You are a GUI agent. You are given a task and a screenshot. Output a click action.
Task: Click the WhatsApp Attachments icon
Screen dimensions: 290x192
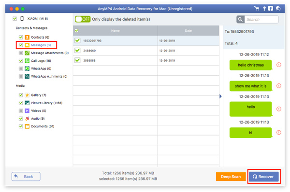27,76
